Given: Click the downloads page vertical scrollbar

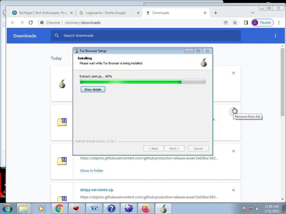Looking at the screenshot, I should pos(283,82).
